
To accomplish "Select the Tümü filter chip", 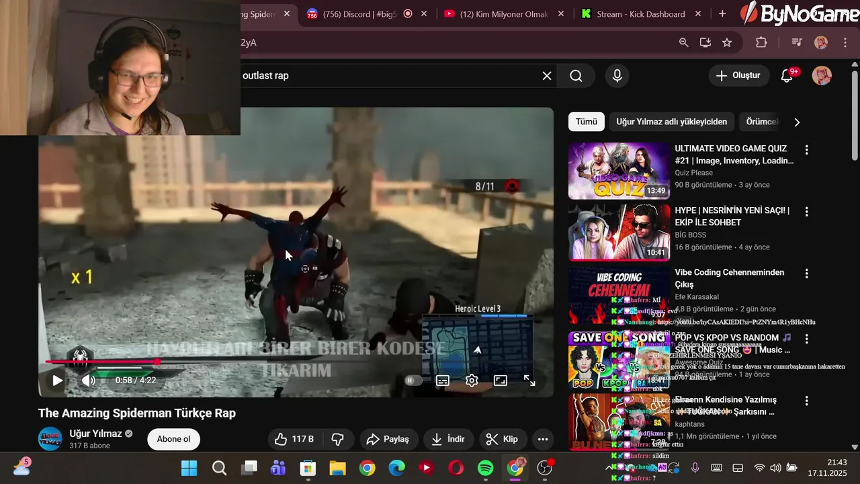I will pos(586,122).
